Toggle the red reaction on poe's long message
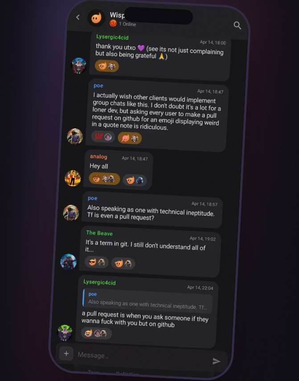299x381 pixels. click(x=103, y=137)
